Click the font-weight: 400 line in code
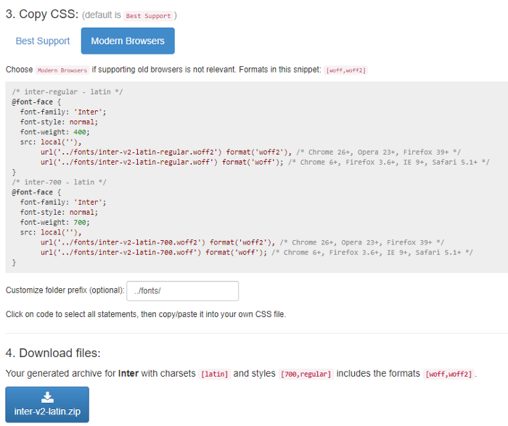This screenshot has height=426, width=508. [54, 132]
